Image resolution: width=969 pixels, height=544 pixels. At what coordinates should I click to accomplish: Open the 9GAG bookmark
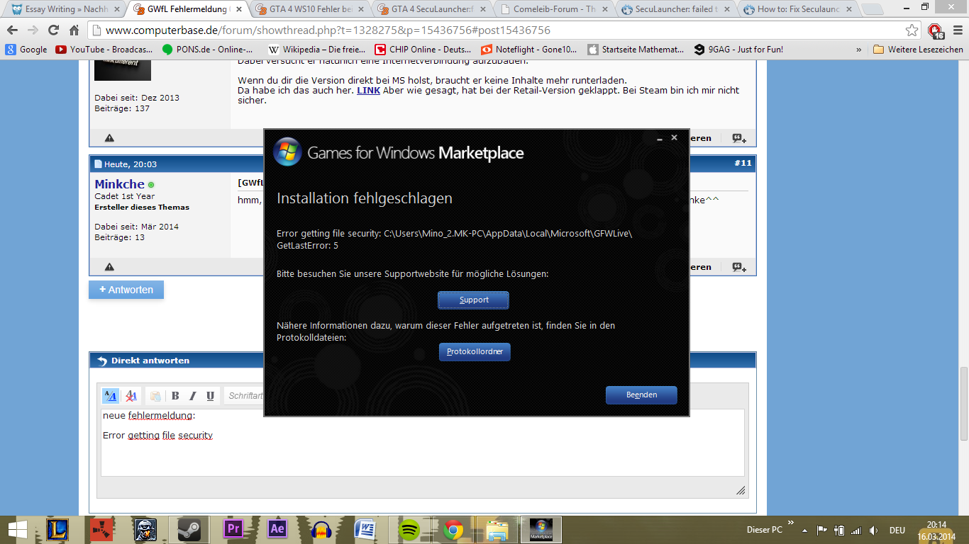click(x=738, y=50)
